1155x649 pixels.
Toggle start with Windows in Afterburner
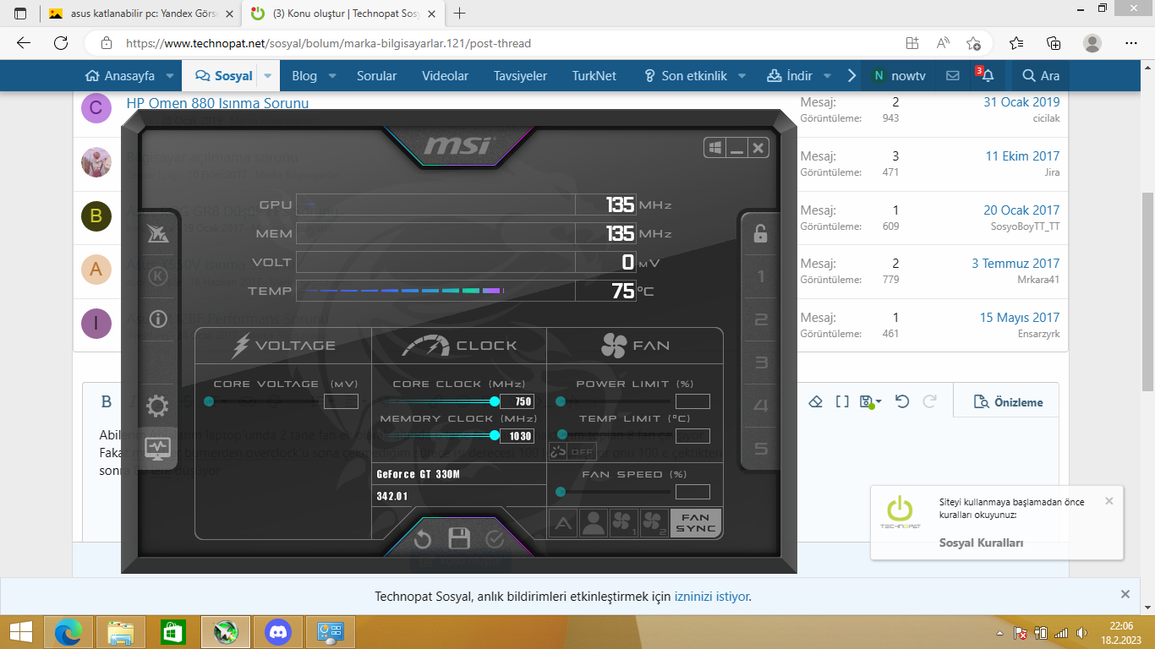(715, 148)
